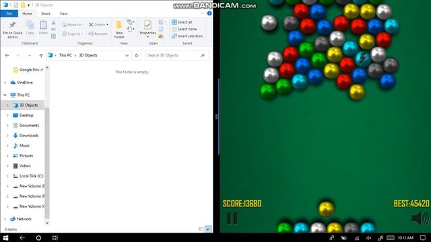This screenshot has width=431, height=242.
Task: Open the Copy to dropdown
Action: [x=73, y=34]
